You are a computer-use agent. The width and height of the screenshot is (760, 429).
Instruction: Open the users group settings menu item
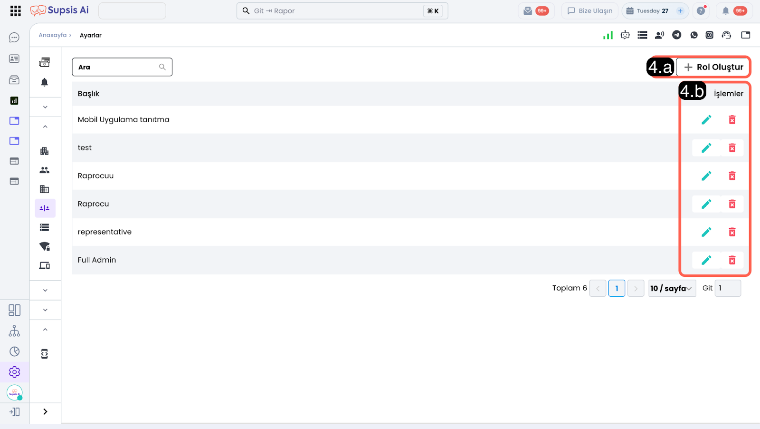pyautogui.click(x=45, y=170)
